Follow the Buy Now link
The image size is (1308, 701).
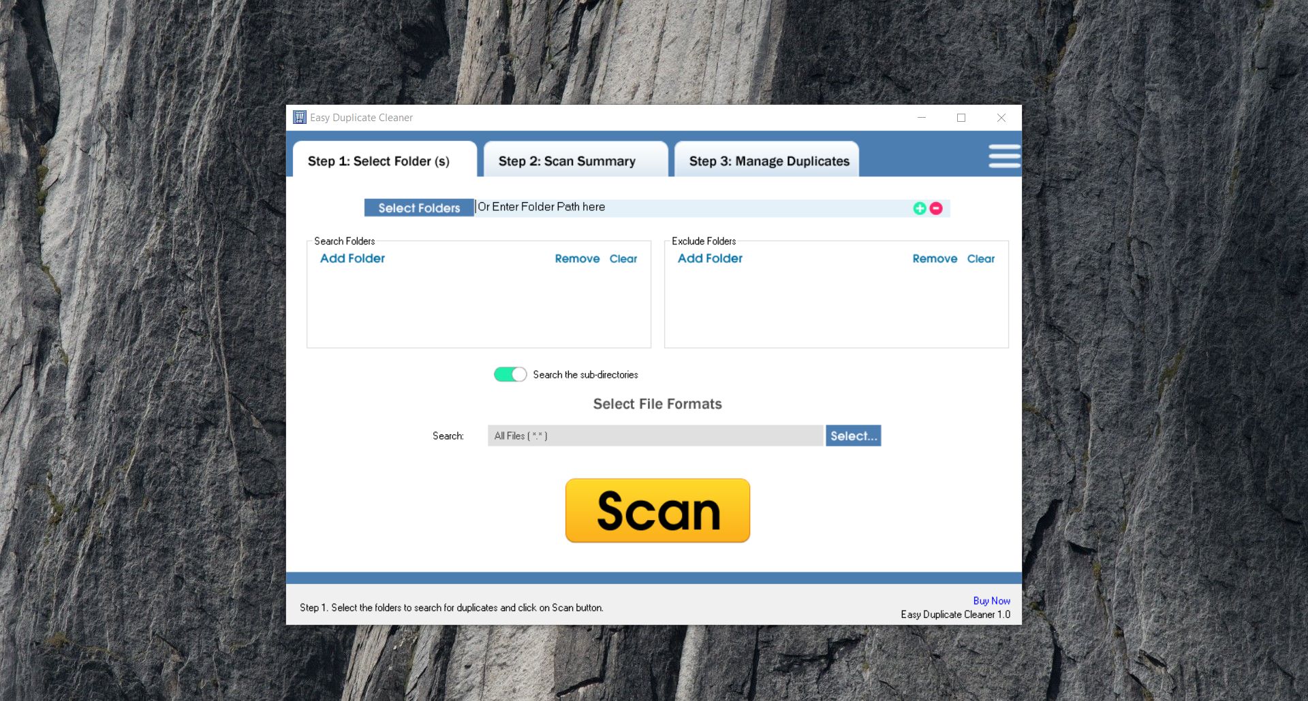point(991,601)
